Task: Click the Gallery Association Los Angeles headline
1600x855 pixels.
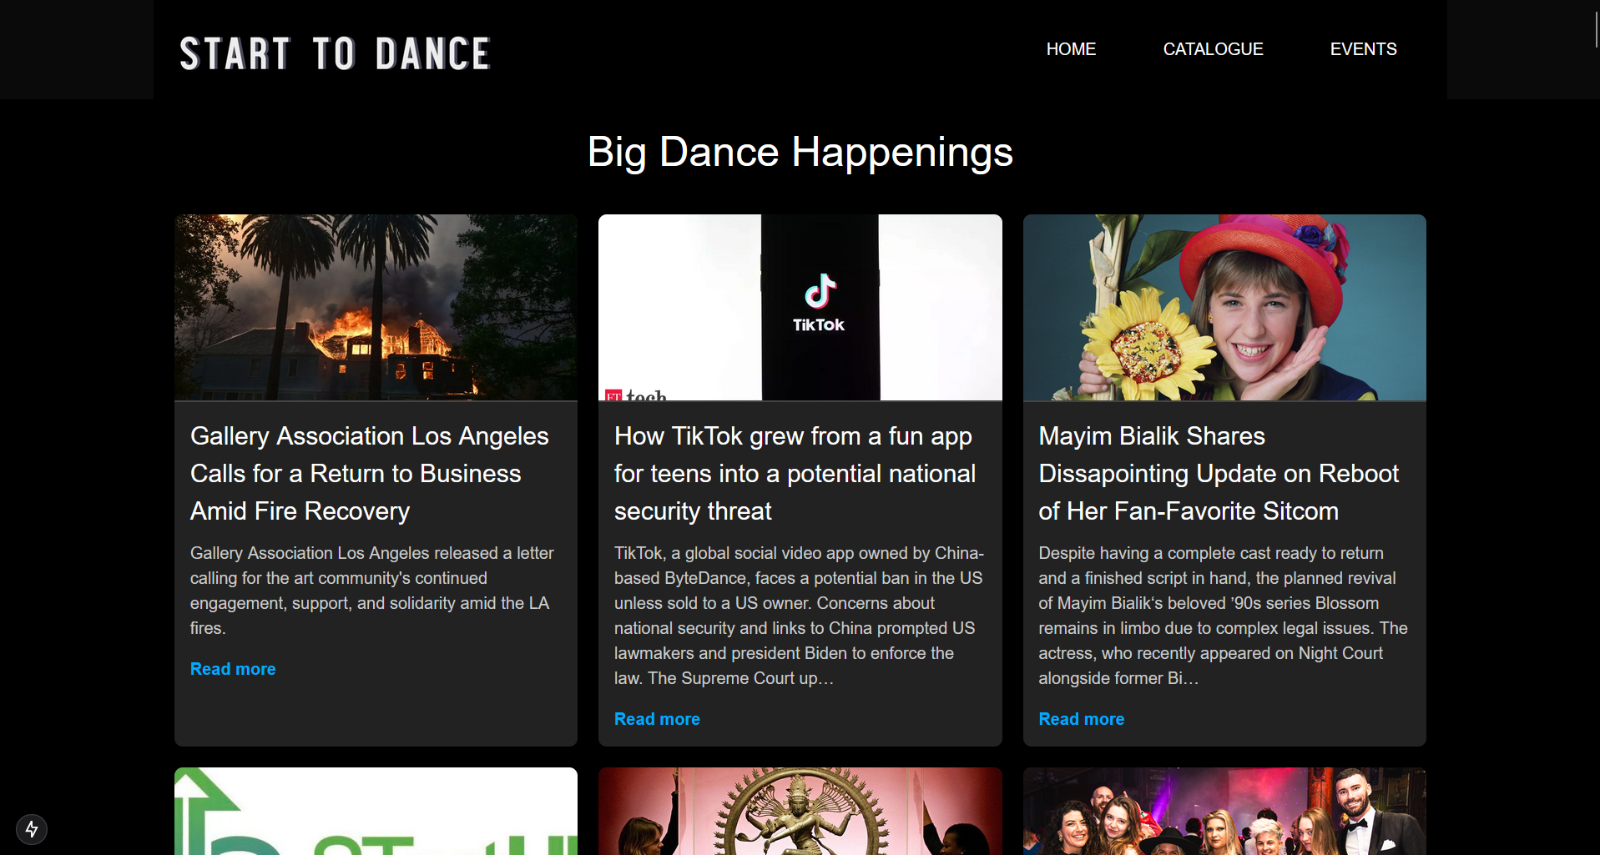Action: click(370, 473)
